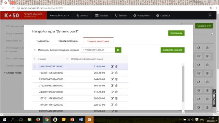This screenshot has height=123, width=219.
Task: Select Номера телефонов tab
Action: 98,41
